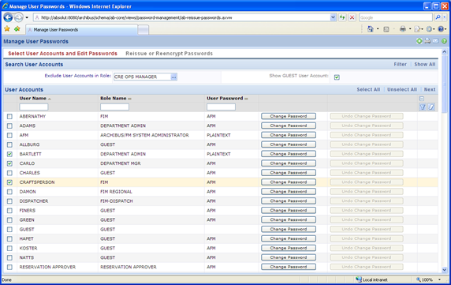Click the Role Name filter input field
The image size is (451, 285).
(114, 107)
